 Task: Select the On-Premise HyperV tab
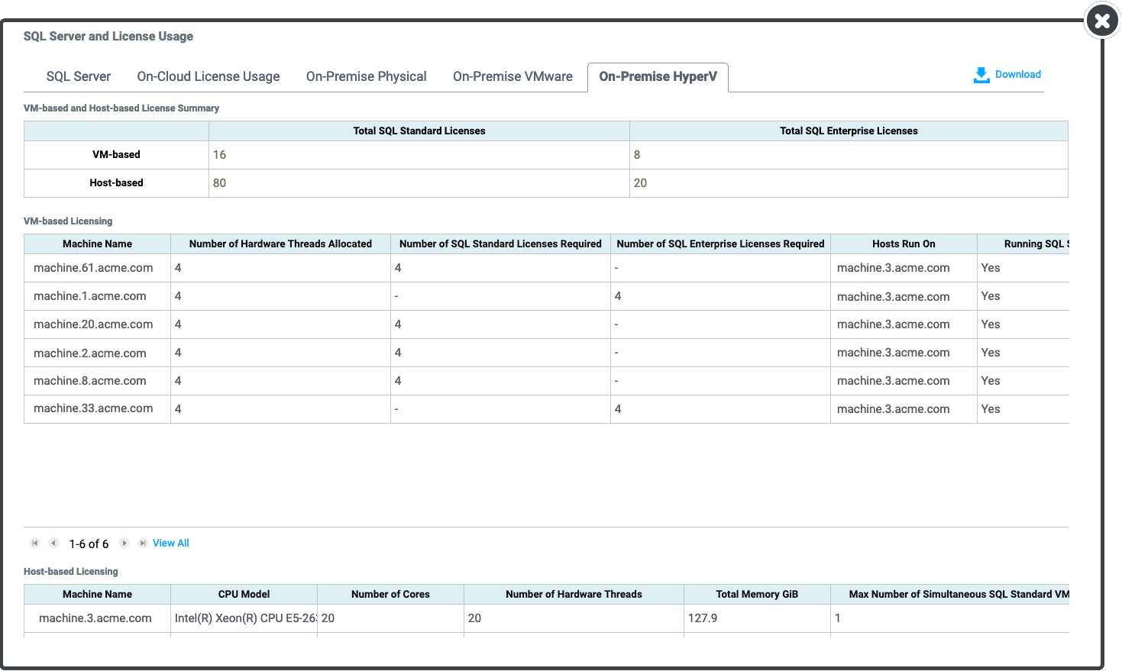pyautogui.click(x=658, y=76)
